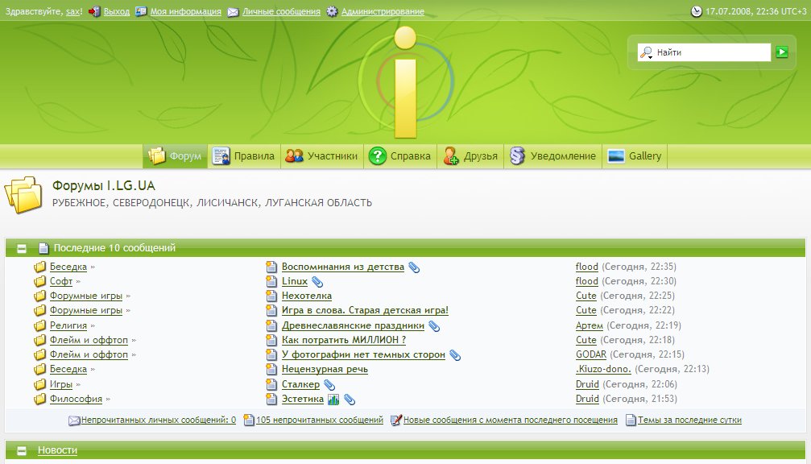
Task: Click the question mark icon on Справка
Action: click(x=377, y=155)
